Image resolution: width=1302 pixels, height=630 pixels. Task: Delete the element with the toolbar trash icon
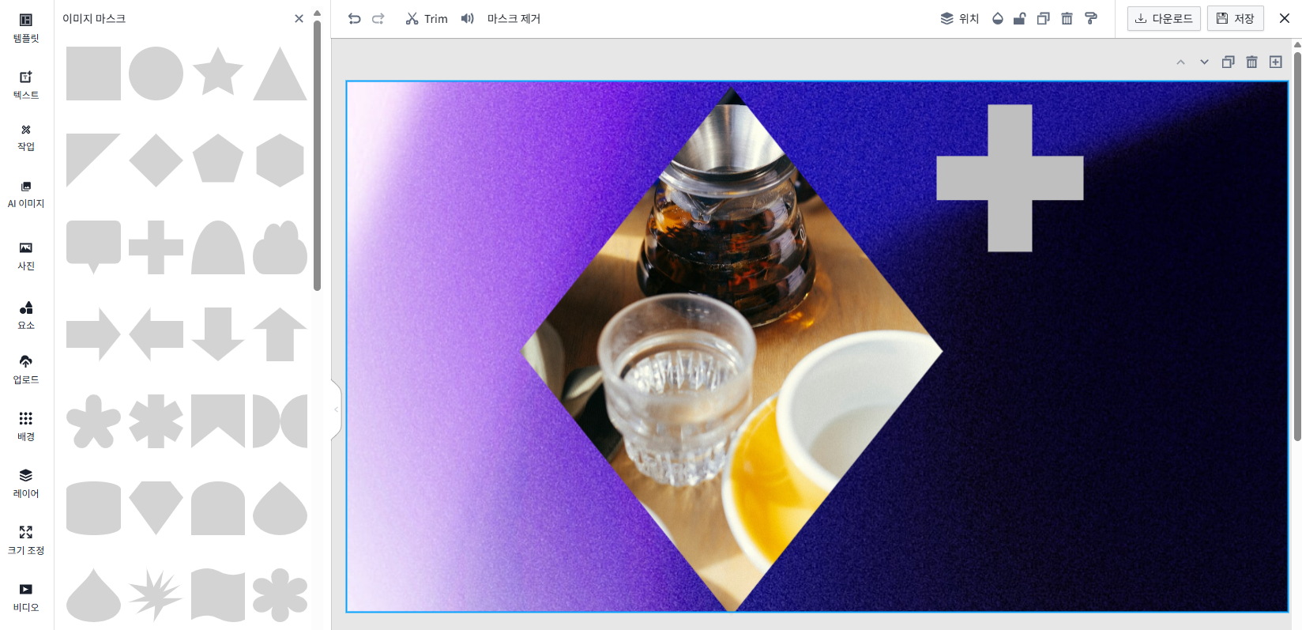[1067, 19]
